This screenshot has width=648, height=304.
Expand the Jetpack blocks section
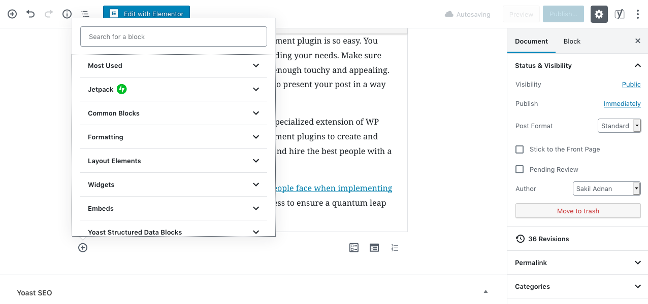point(174,90)
